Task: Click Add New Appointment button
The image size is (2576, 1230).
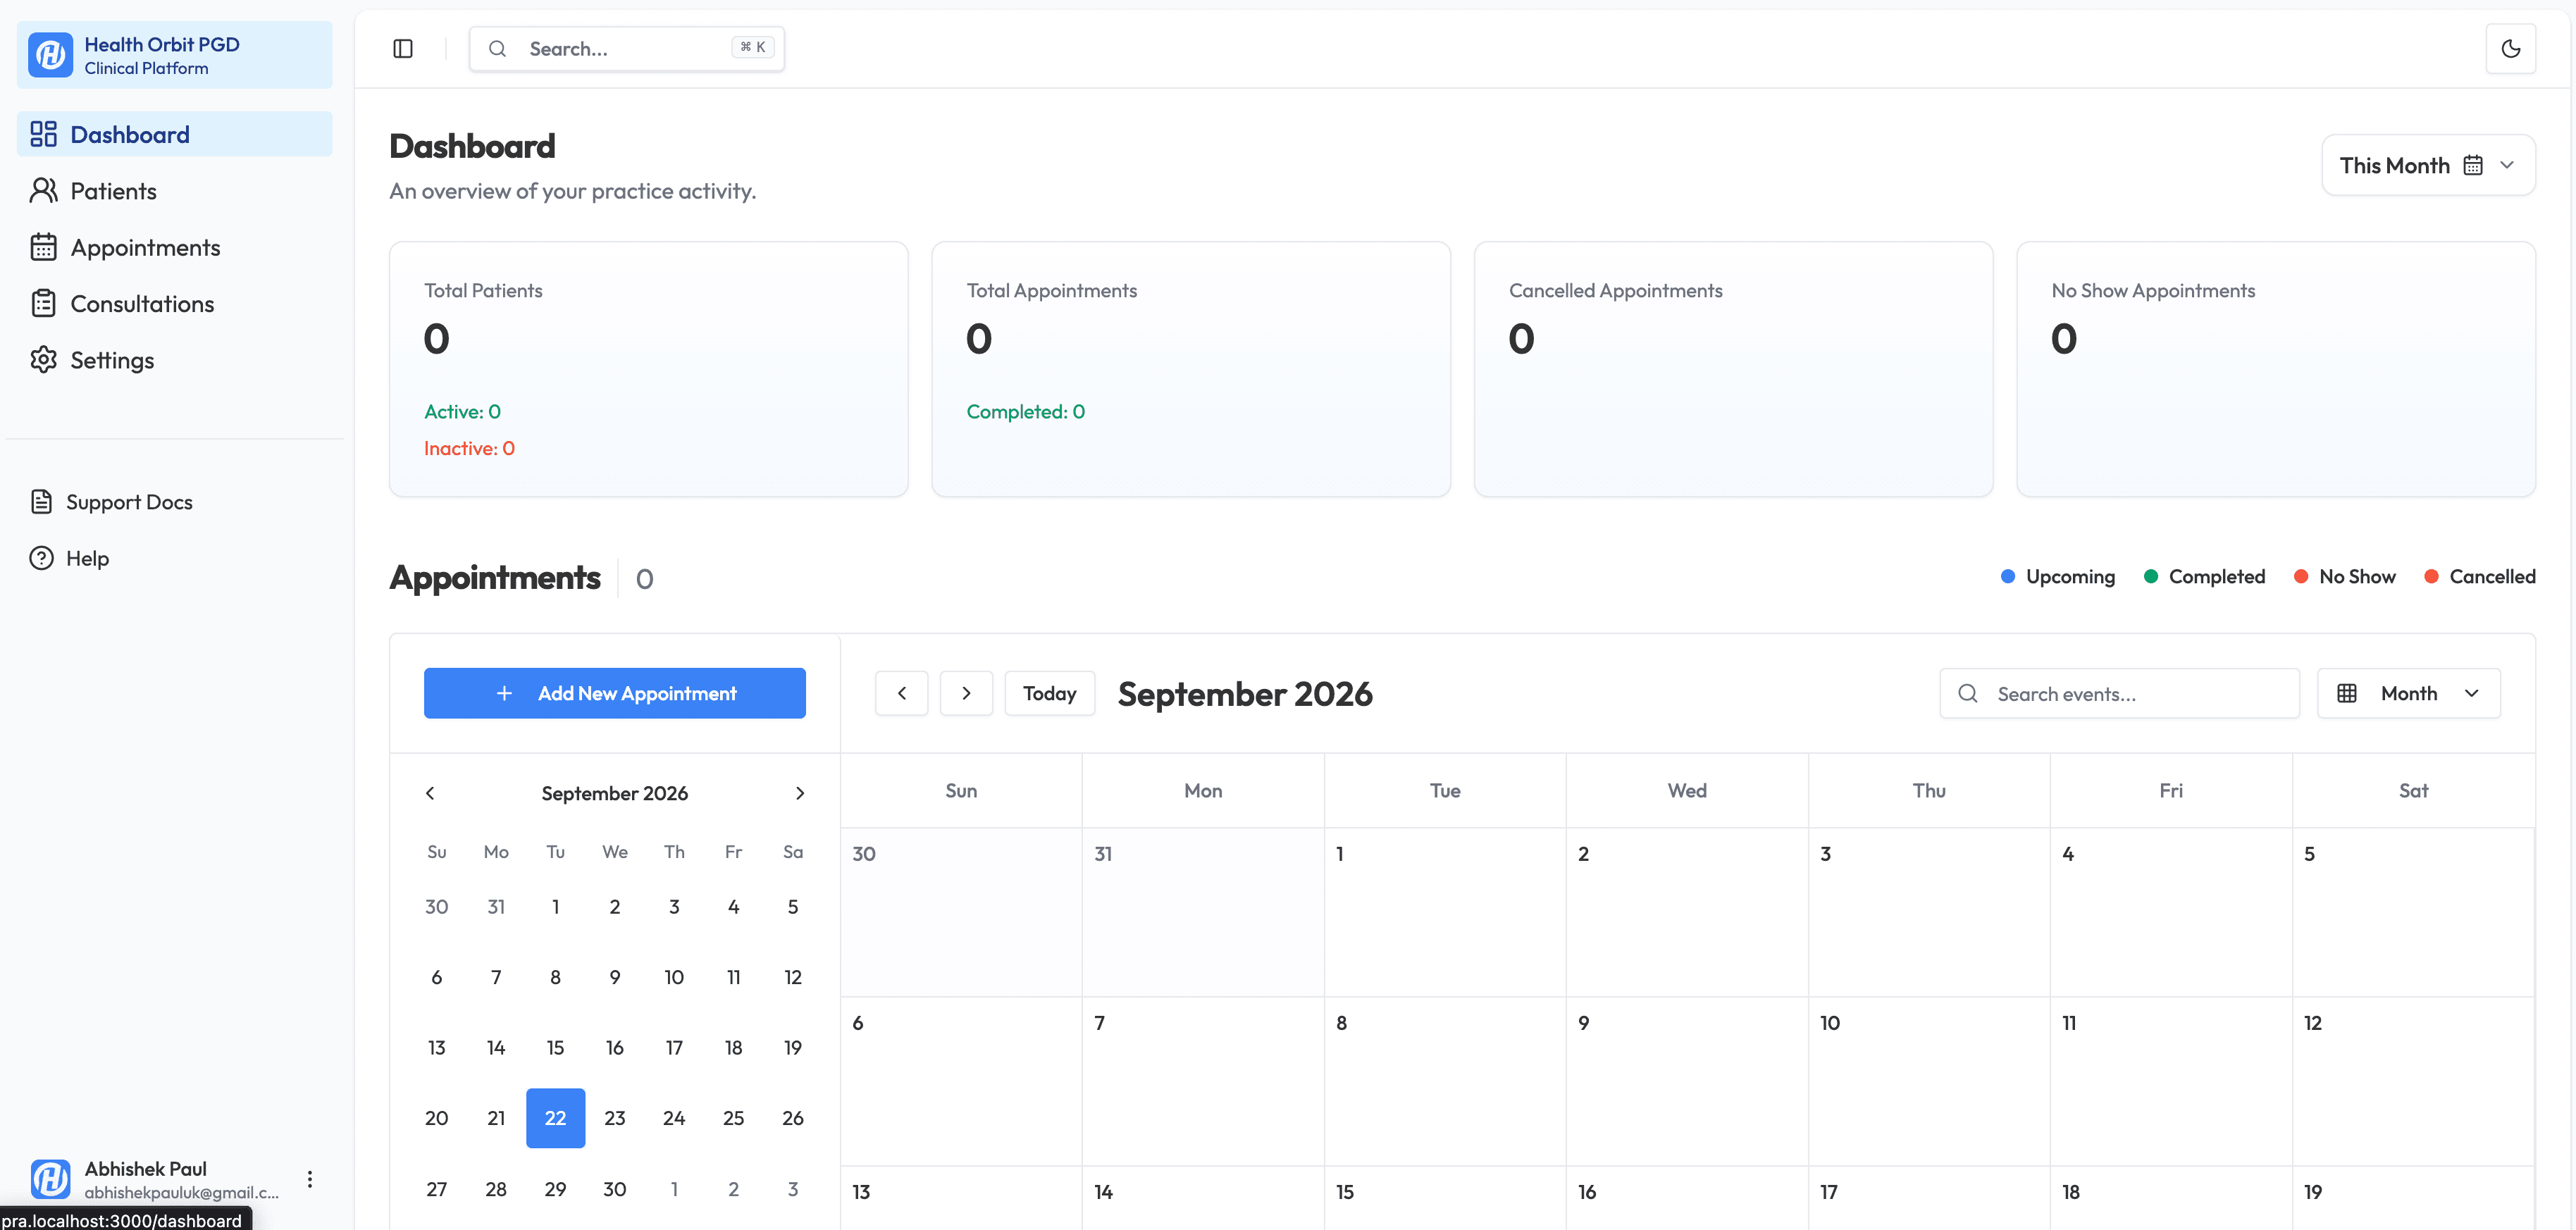Action: point(615,693)
